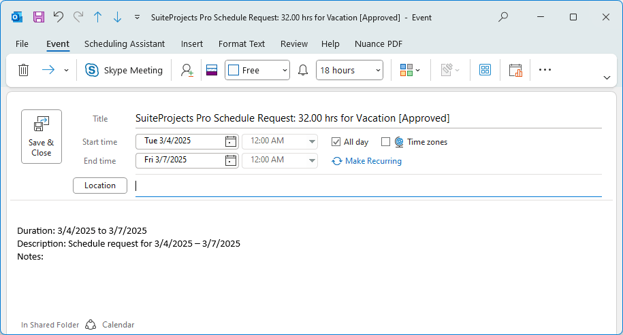Click the Start time date field
This screenshot has width=623, height=335.
click(180, 141)
